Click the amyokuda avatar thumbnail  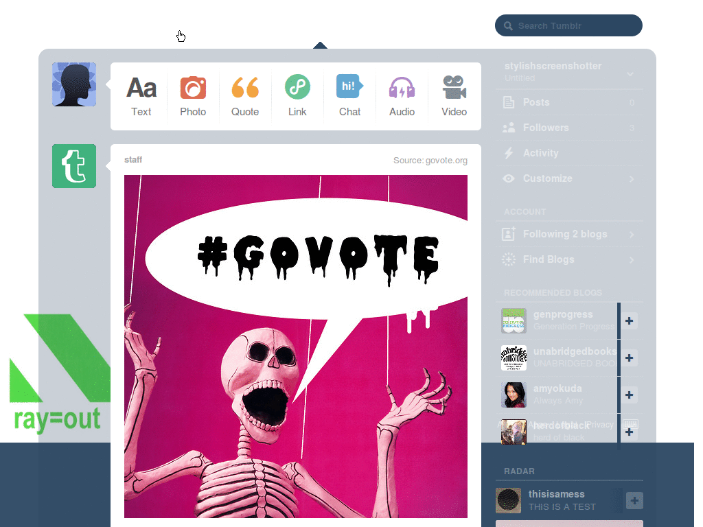click(514, 395)
